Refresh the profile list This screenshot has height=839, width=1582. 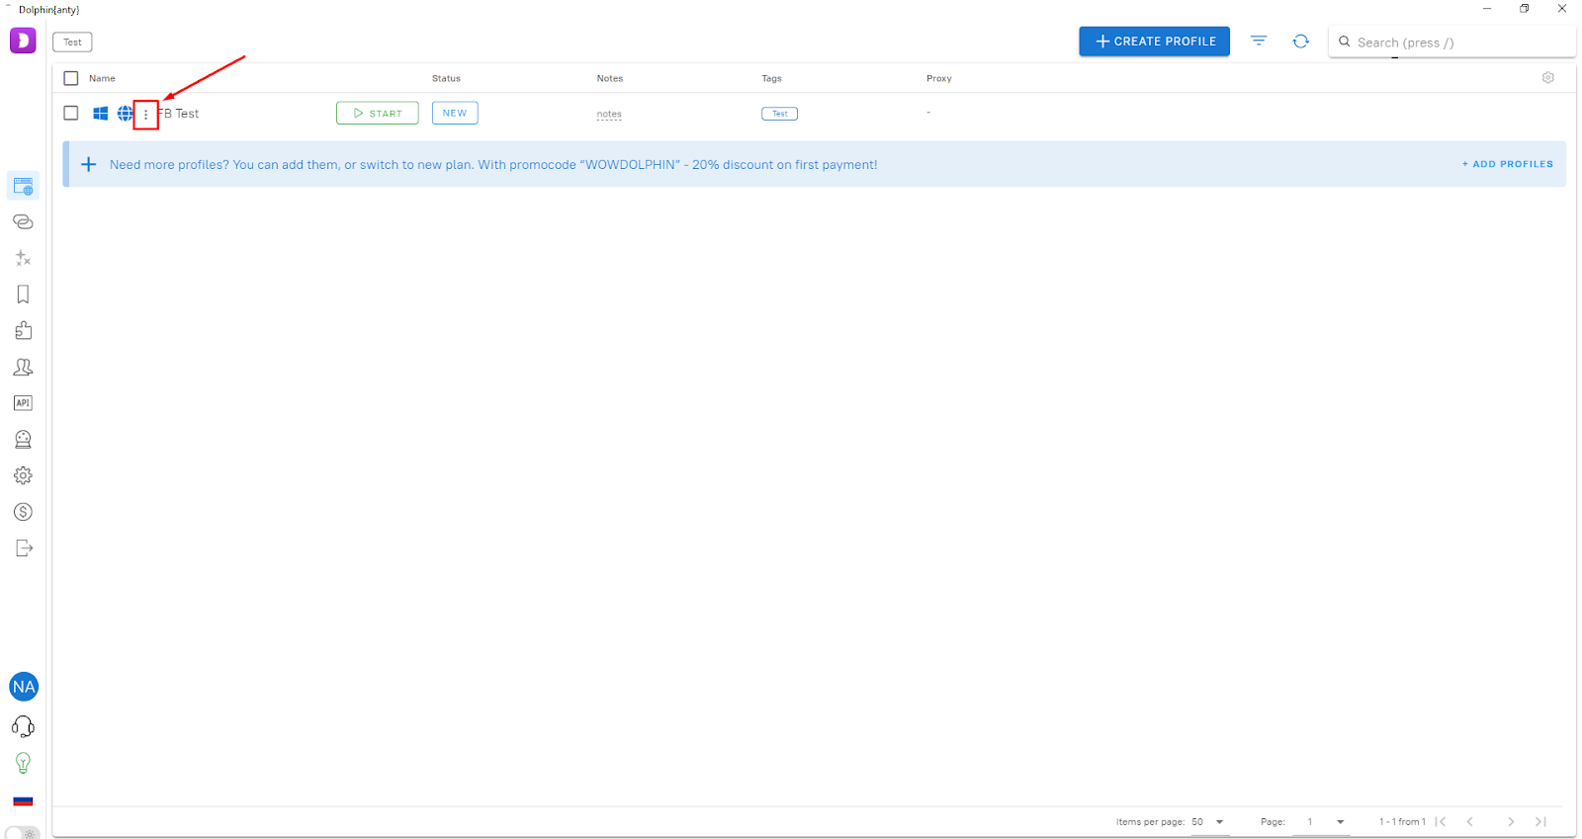[x=1300, y=42]
